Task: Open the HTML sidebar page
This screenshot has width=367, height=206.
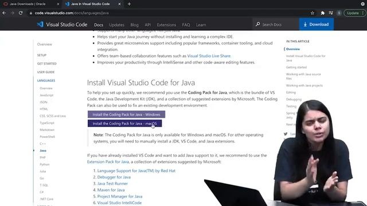Action: 44,109
